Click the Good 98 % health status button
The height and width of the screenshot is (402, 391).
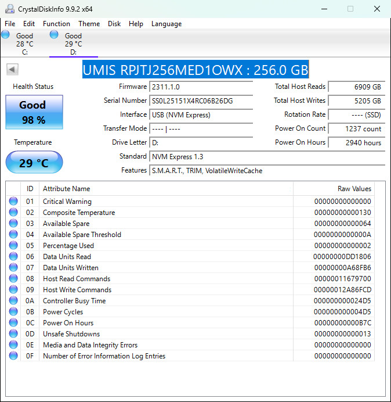[x=34, y=112]
